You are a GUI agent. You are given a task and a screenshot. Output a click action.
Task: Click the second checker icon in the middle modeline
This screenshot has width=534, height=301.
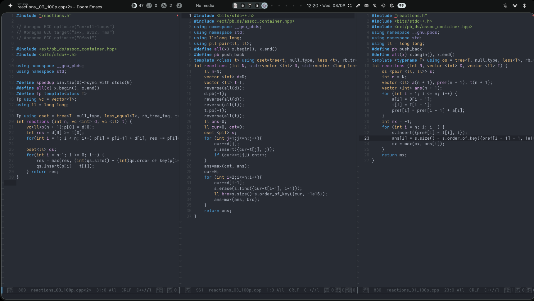pos(338,290)
